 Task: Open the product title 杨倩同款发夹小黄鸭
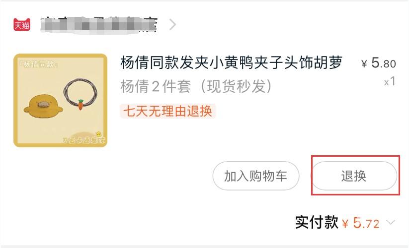click(x=231, y=62)
